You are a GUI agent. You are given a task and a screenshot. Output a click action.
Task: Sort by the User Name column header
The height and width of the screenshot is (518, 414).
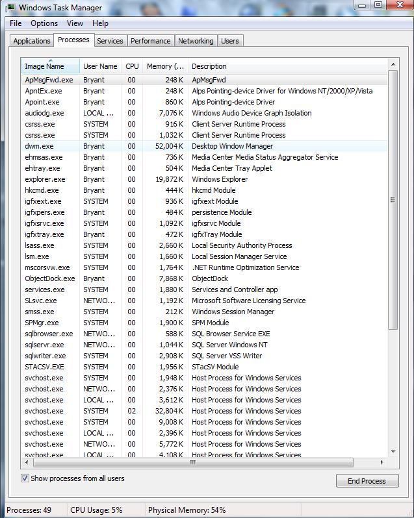click(100, 66)
